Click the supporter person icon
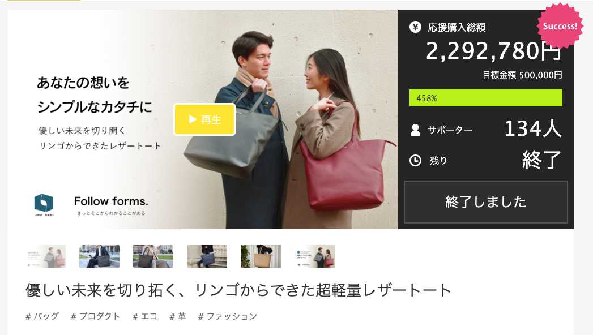This screenshot has height=335, width=593. pos(415,130)
